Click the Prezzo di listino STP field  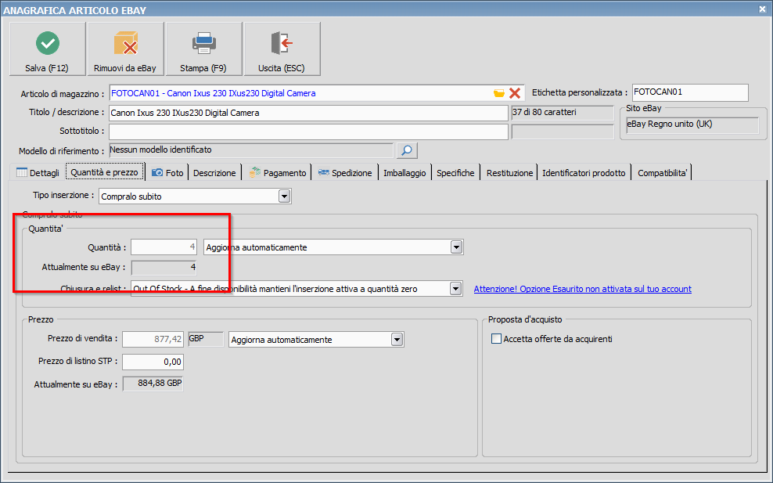153,362
